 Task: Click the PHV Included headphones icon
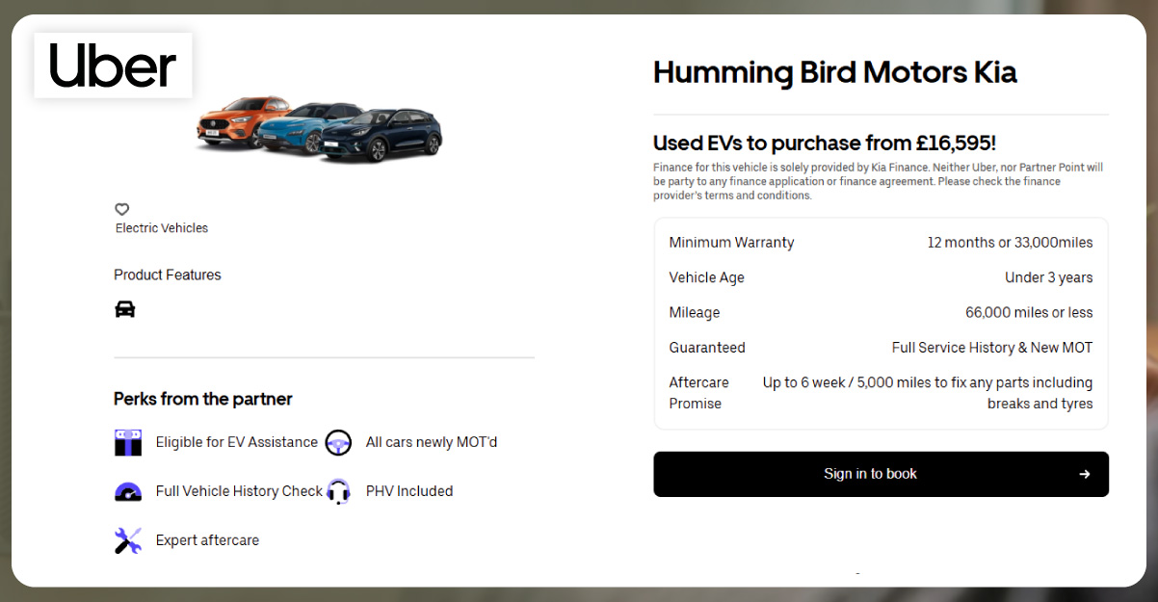(338, 491)
